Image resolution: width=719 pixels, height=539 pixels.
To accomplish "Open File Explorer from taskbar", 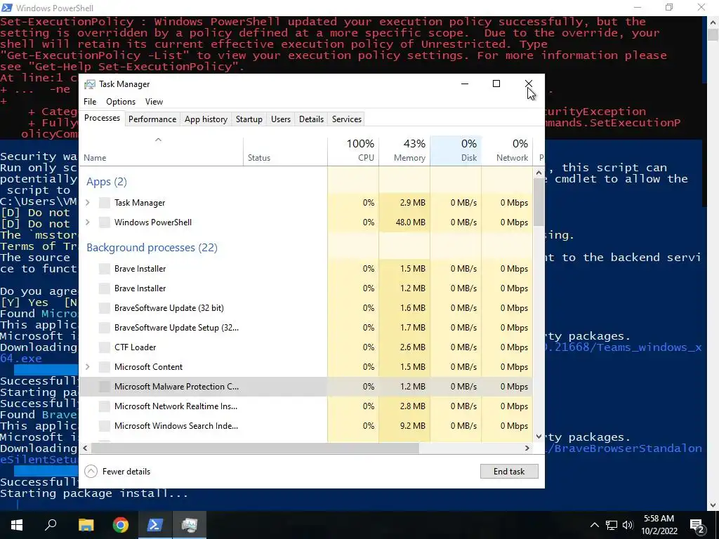I will [x=86, y=525].
